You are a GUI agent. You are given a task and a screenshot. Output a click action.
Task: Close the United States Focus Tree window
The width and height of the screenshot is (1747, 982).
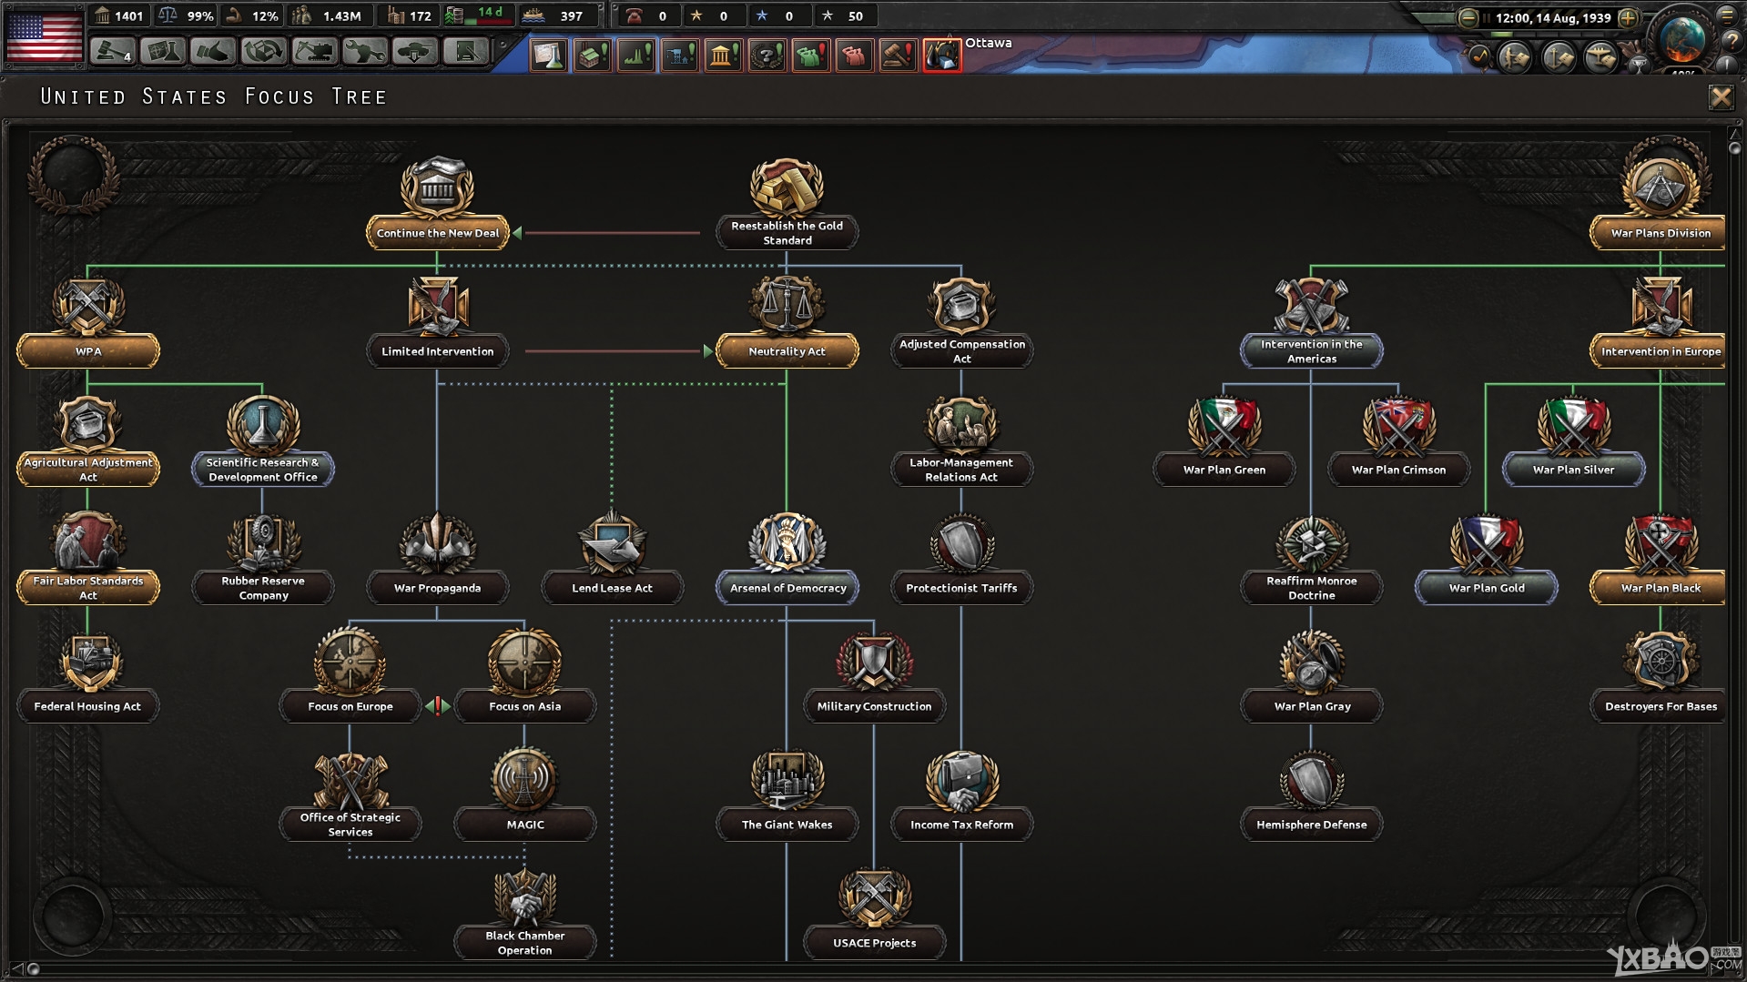coord(1721,97)
